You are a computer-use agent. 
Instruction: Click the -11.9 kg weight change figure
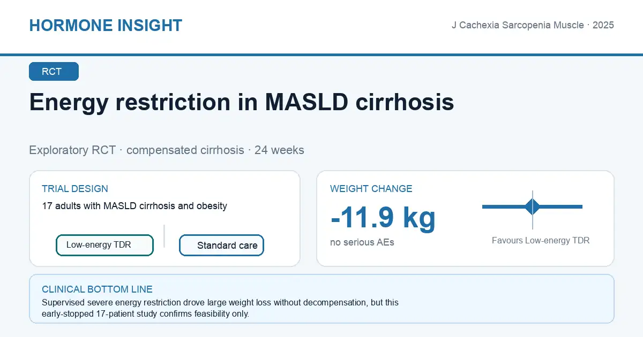(x=383, y=217)
